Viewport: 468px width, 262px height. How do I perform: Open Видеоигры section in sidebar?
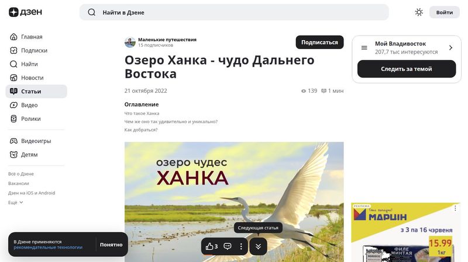(x=36, y=141)
